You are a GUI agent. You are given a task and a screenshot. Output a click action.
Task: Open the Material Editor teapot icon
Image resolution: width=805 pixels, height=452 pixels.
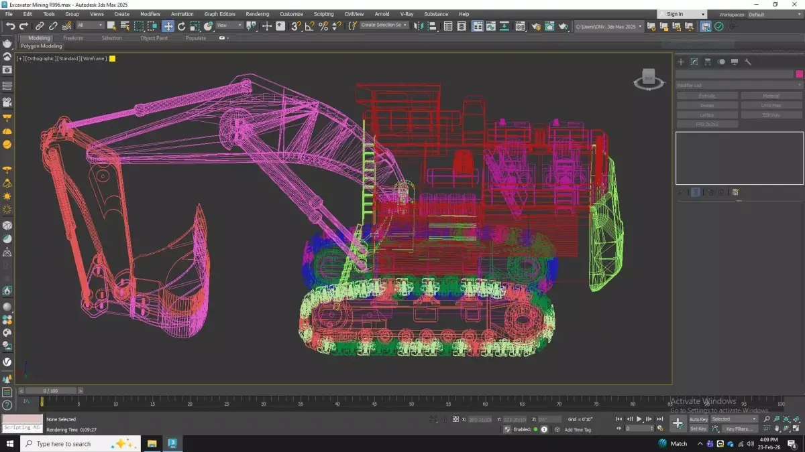(x=521, y=26)
